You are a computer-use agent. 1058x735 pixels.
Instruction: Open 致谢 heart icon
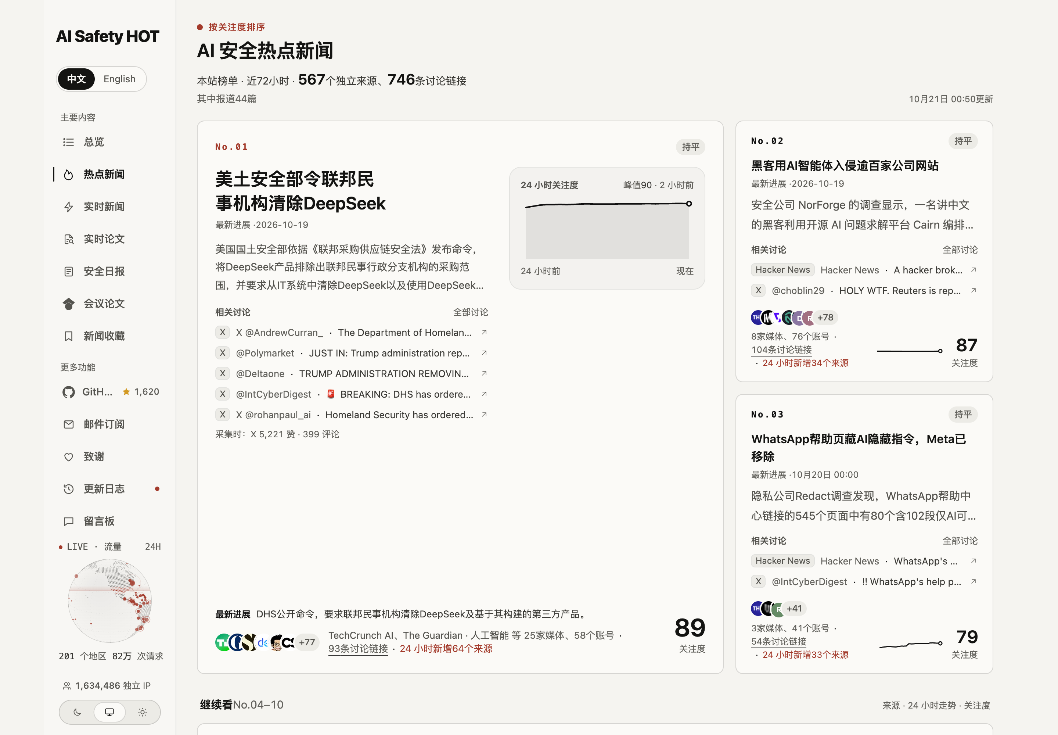(69, 457)
